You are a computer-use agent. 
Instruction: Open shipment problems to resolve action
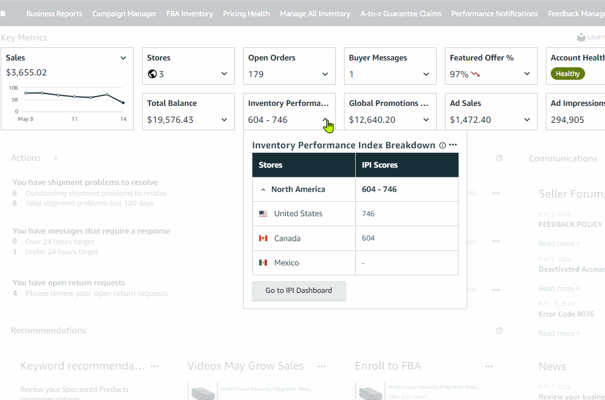(x=85, y=183)
